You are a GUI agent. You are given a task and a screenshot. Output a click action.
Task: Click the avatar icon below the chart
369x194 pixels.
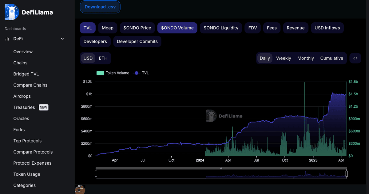[x=80, y=190]
